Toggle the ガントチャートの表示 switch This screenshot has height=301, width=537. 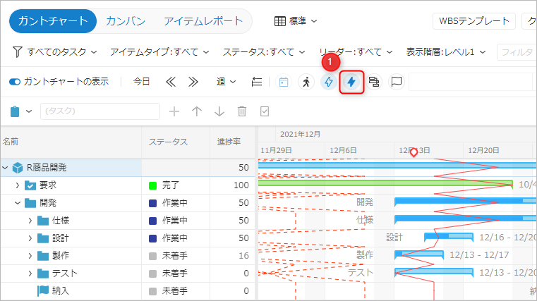(x=15, y=82)
